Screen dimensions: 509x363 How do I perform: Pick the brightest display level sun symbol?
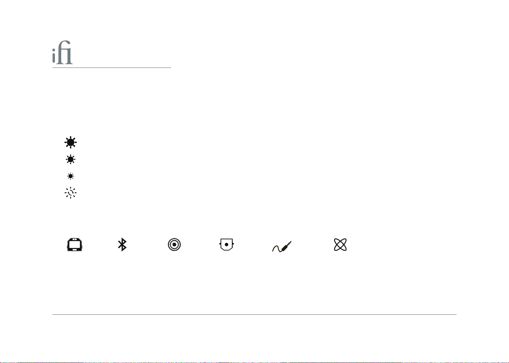pos(70,143)
